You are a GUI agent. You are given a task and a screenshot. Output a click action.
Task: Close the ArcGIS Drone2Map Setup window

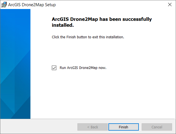[170, 5]
